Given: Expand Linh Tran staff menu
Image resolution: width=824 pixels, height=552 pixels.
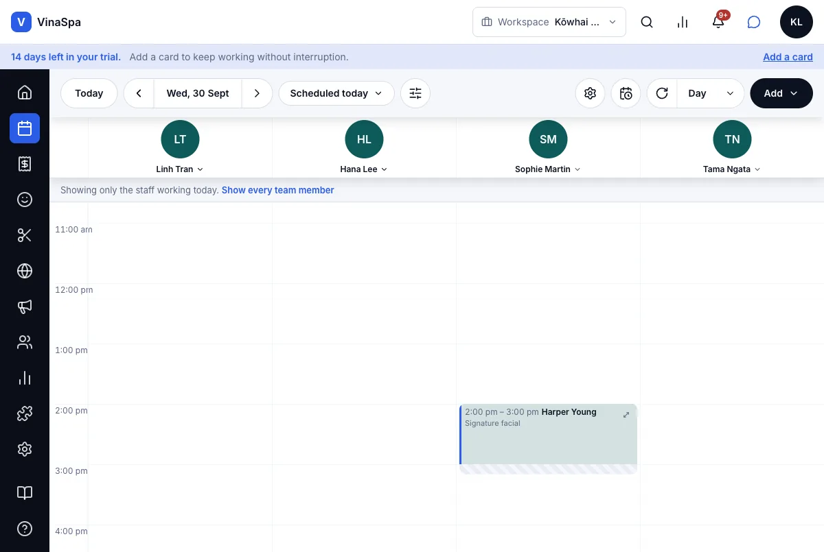Looking at the screenshot, I should click(180, 169).
